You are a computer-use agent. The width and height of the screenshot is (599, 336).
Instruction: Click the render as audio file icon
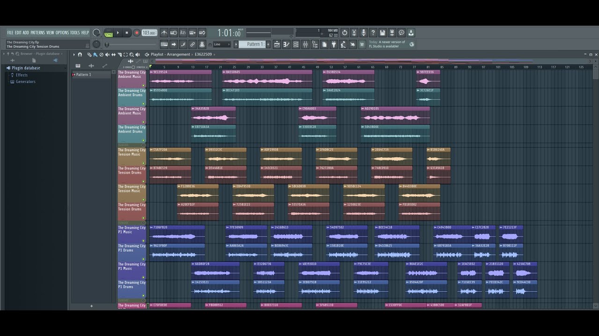pos(392,33)
